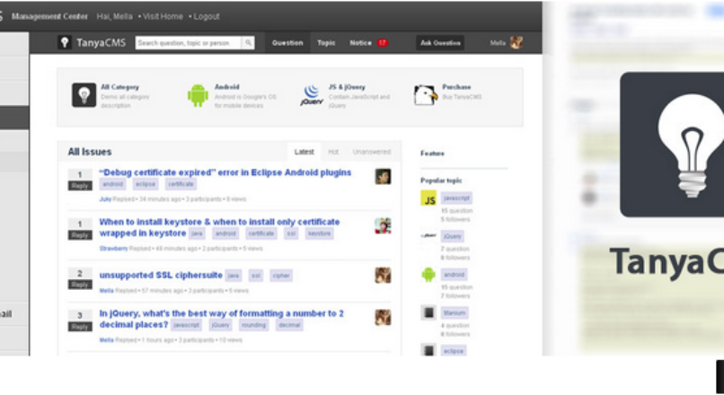Image resolution: width=724 pixels, height=395 pixels.
Task: Open the avatar beside the keystore question
Action: [x=383, y=226]
